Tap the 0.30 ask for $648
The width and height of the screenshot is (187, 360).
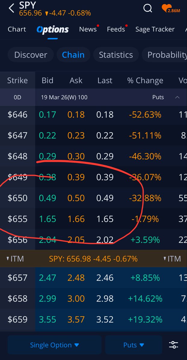click(x=76, y=156)
